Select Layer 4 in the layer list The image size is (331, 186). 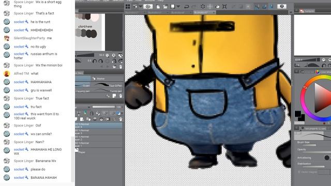click(x=99, y=126)
